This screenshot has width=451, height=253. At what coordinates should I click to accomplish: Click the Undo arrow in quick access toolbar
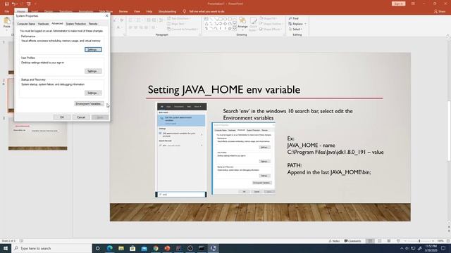point(13,4)
